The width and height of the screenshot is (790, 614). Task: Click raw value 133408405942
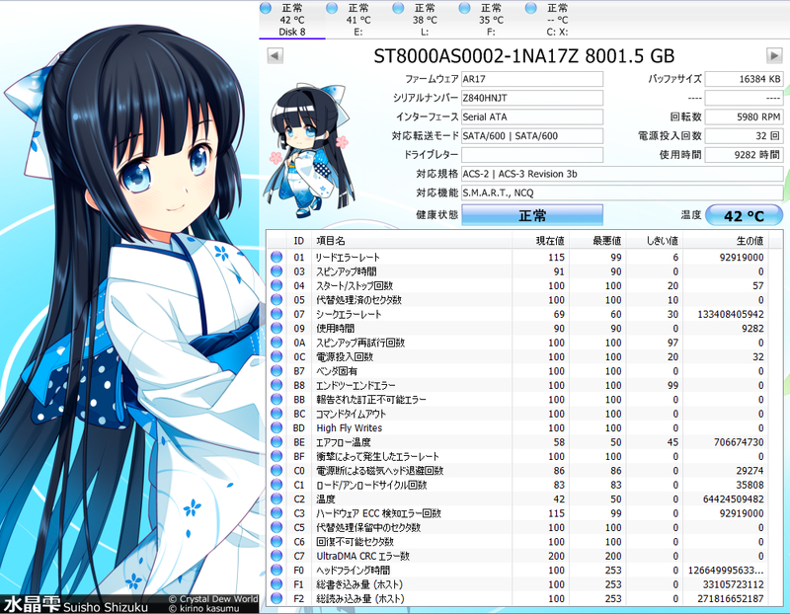731,314
